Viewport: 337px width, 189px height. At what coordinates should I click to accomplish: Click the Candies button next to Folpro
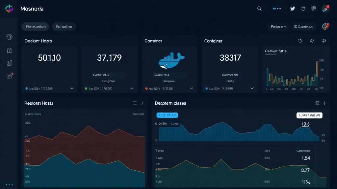[303, 27]
